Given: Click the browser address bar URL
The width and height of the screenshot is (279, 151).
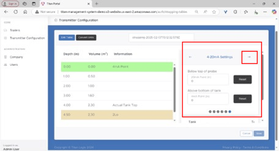Looking at the screenshot, I should click(124, 12).
